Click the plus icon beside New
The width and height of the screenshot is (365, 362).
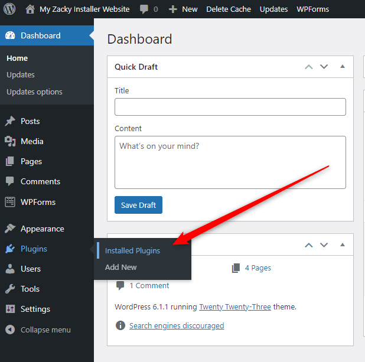click(172, 9)
